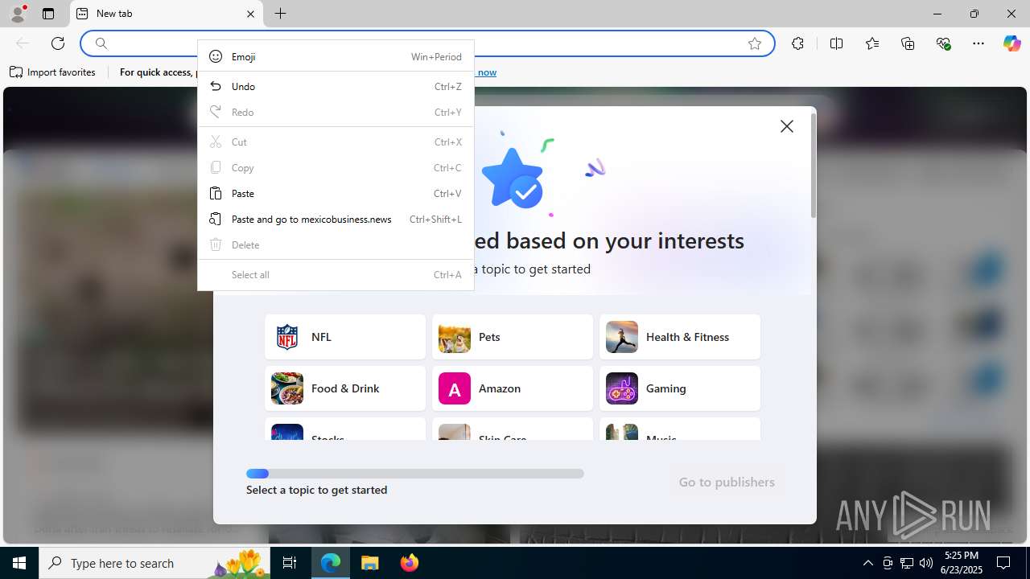Open File Explorer from the taskbar
Screen dimensions: 1030x579
(369, 563)
